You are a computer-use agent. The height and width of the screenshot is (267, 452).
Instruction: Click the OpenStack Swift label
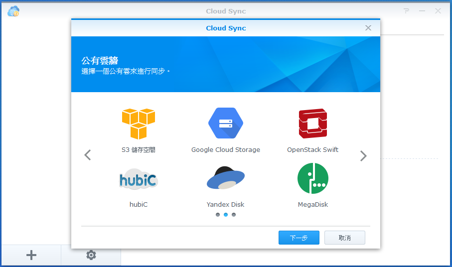coord(313,150)
